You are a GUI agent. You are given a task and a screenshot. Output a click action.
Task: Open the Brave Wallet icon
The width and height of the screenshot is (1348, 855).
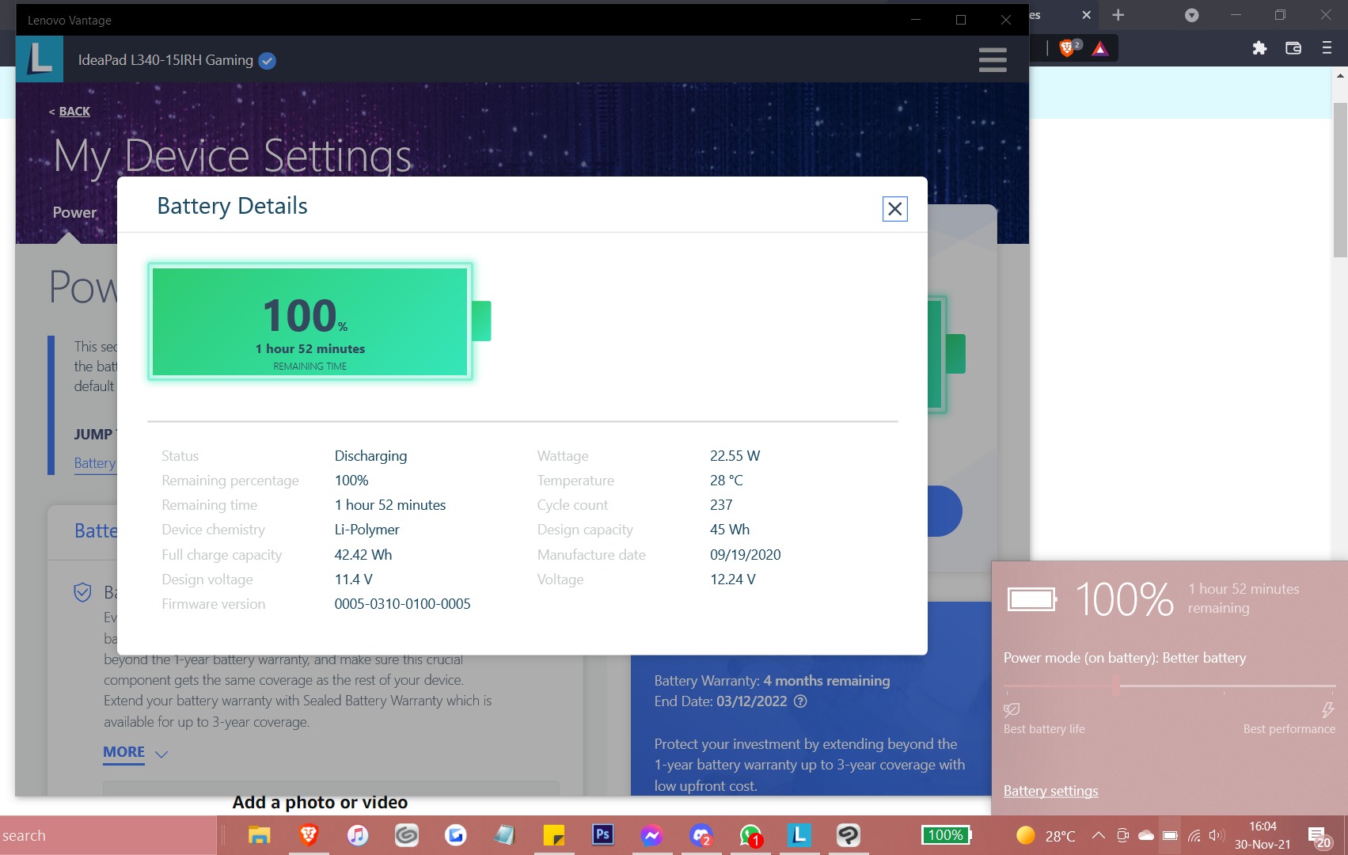[1293, 48]
